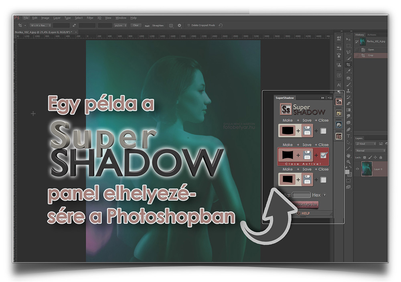The image size is (401, 282).
Task: Open the Filter menu
Action: [90, 18]
